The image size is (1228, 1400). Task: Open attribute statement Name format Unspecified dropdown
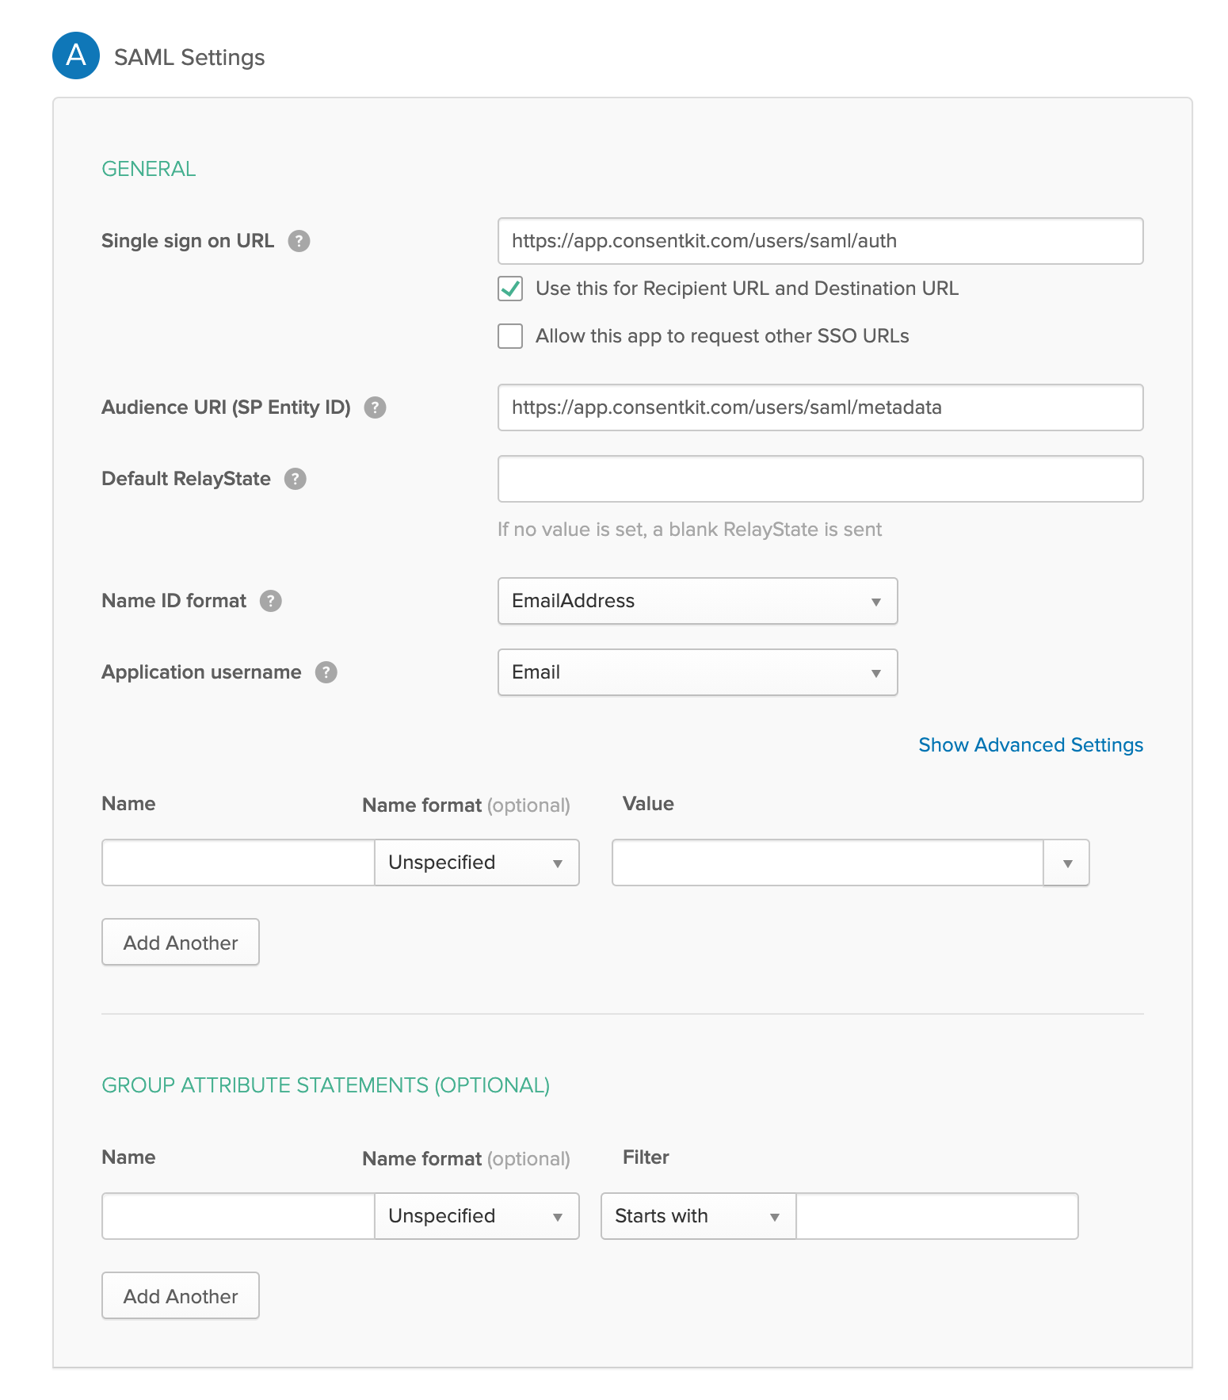(x=476, y=863)
